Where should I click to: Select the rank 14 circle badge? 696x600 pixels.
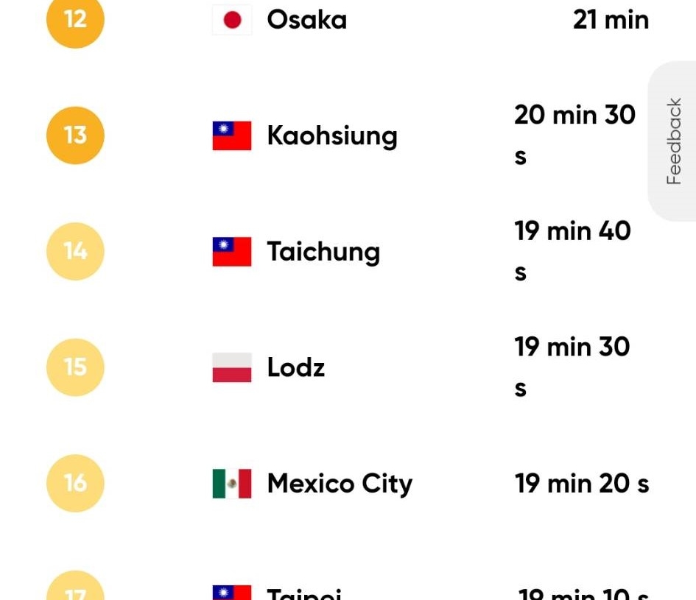point(75,251)
